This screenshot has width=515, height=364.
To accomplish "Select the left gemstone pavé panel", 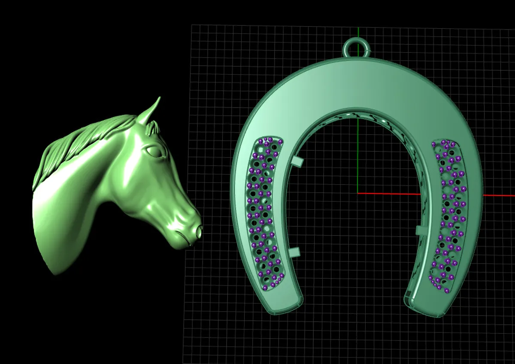I will (265, 214).
